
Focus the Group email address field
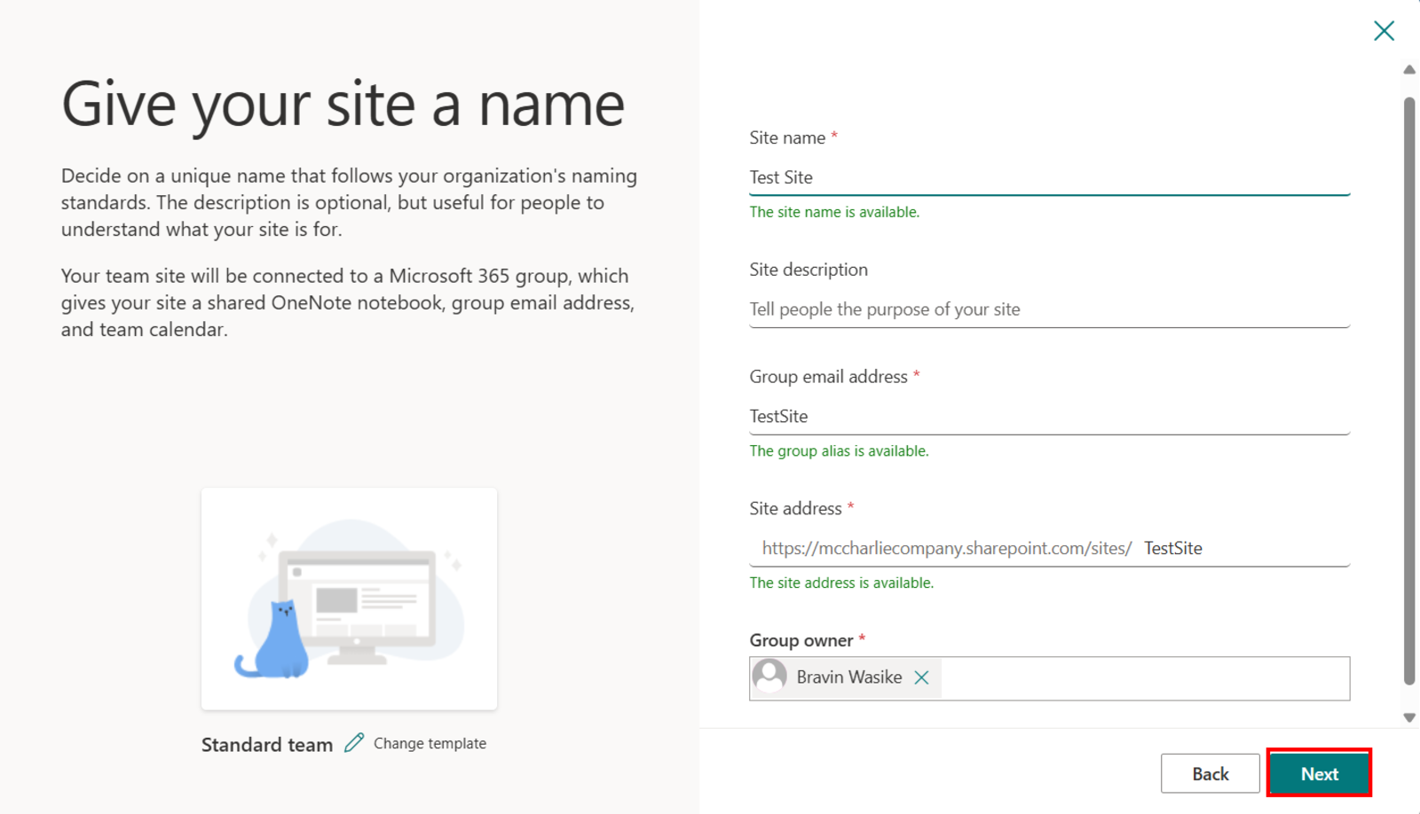1047,416
